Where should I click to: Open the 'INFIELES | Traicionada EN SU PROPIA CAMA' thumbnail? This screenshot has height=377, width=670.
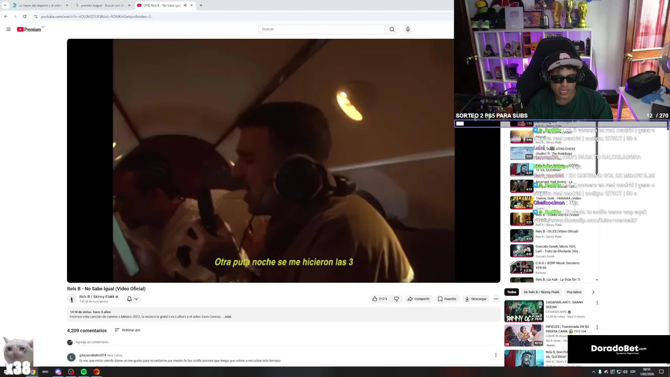(523, 336)
